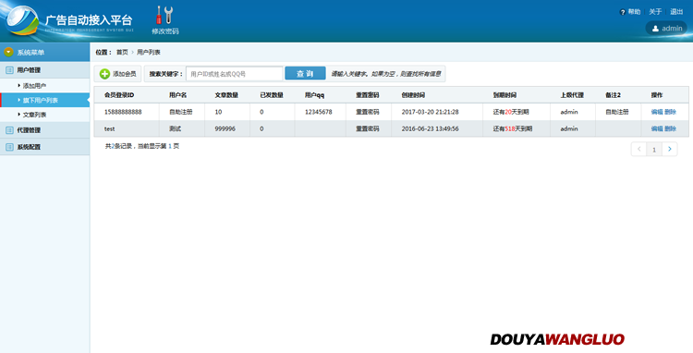
Task: Click the platform globe logo
Action: pos(21,20)
